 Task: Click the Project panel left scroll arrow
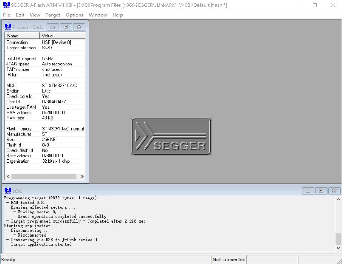tap(8, 176)
